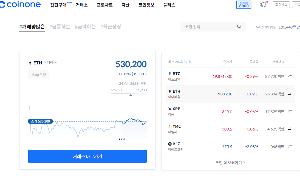
Task: Click the TMC volume 4,623백만
Action: 276,129
